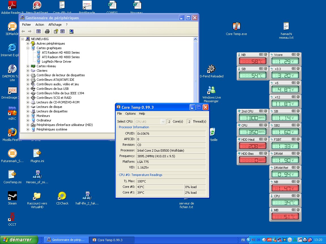Viewport: 326px width, 244px height.
Task: Close the HDD Haut fan gadget
Action: 266,139
